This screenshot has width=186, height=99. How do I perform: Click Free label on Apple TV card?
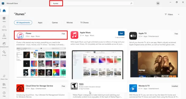176,34
